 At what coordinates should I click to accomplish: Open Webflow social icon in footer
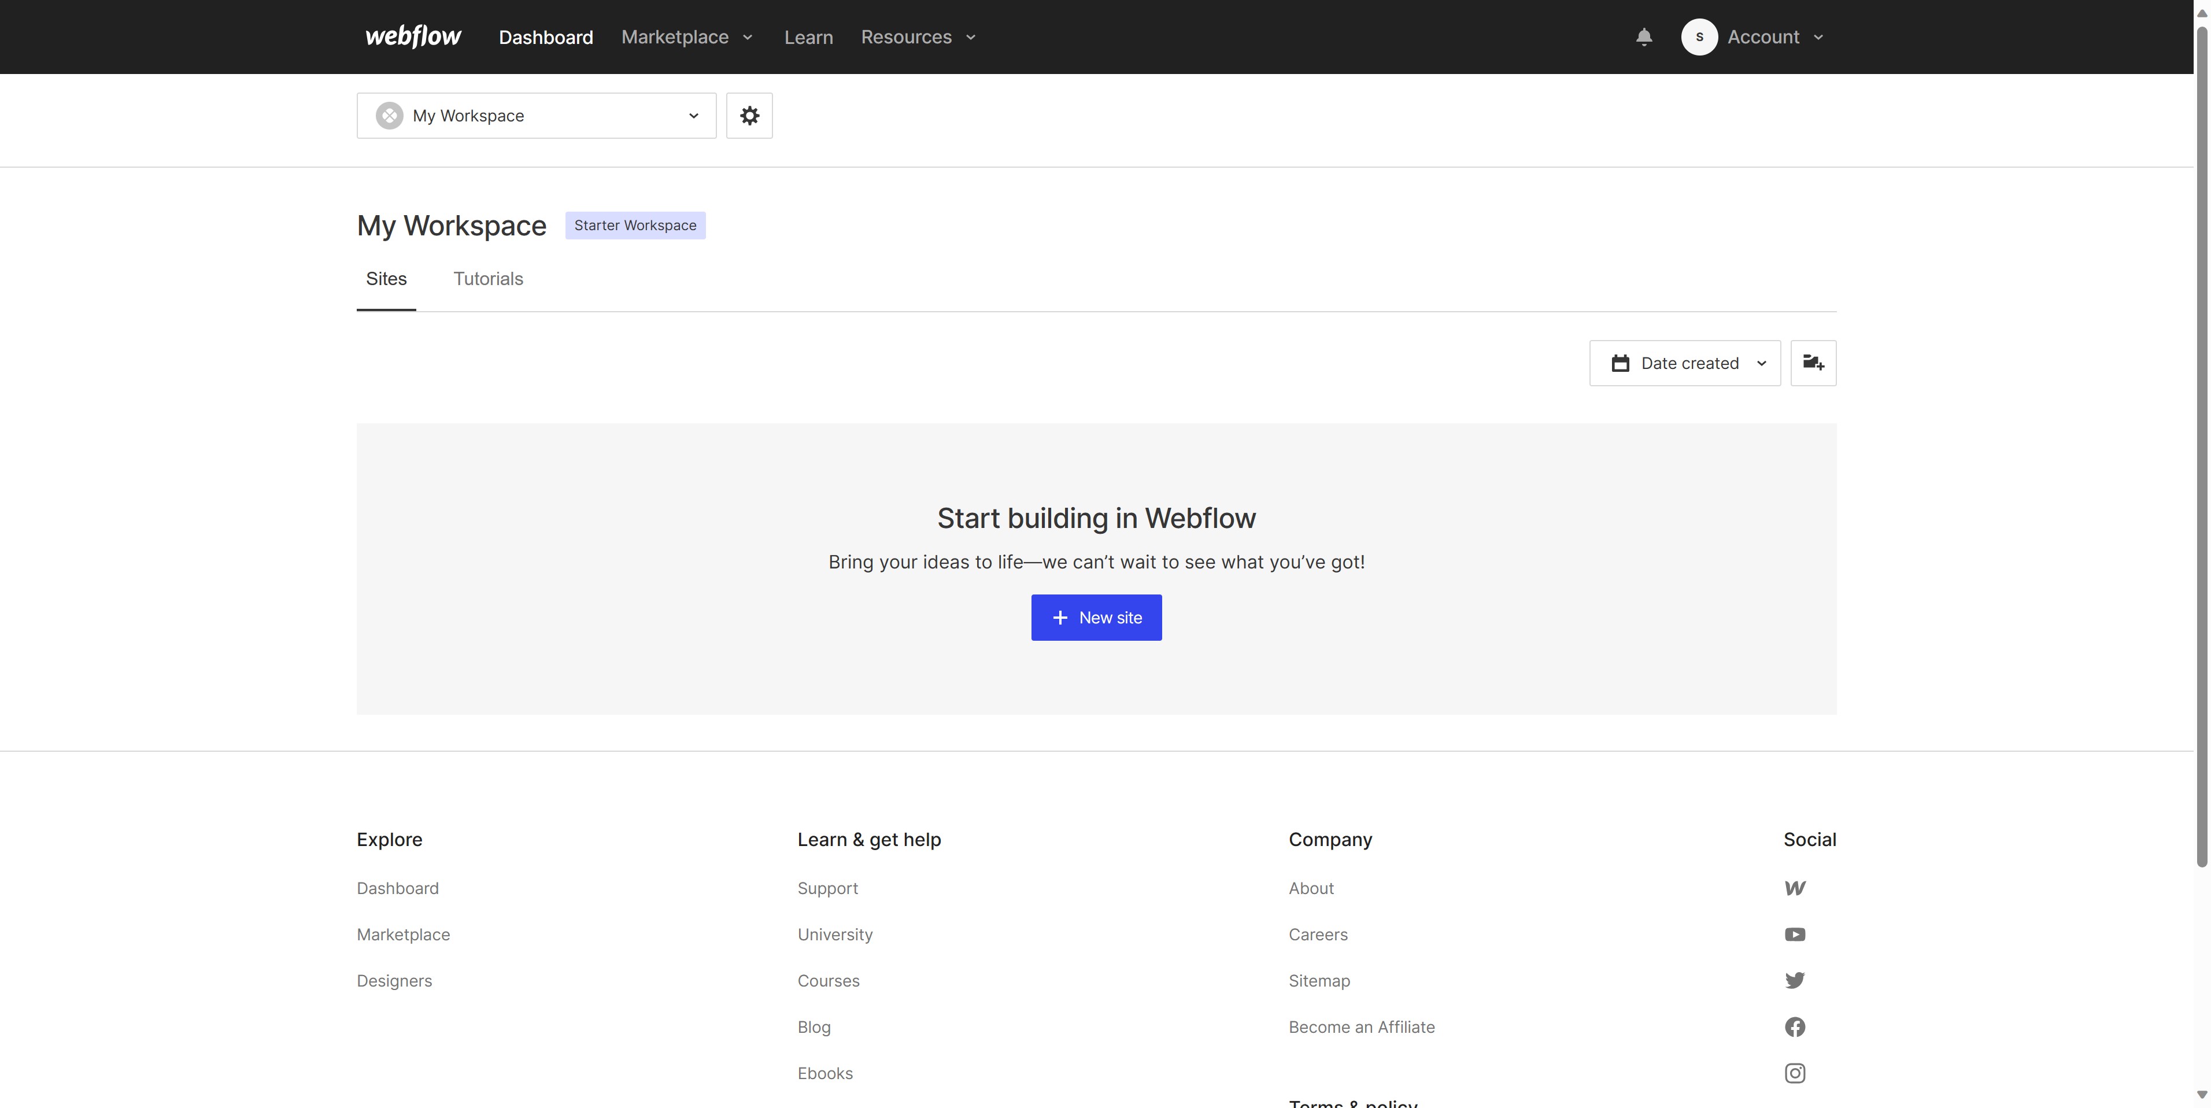[x=1795, y=888]
